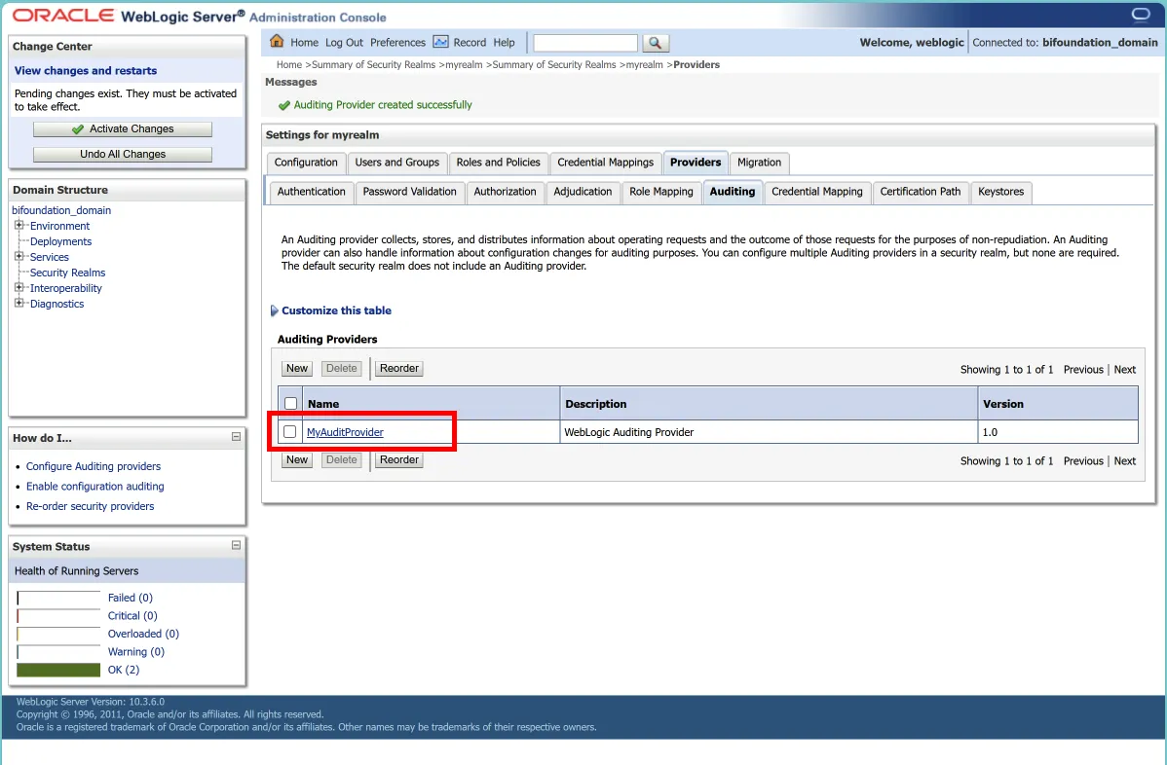Click the Home toolbar link
Screen dimensions: 1167x765
click(x=304, y=43)
